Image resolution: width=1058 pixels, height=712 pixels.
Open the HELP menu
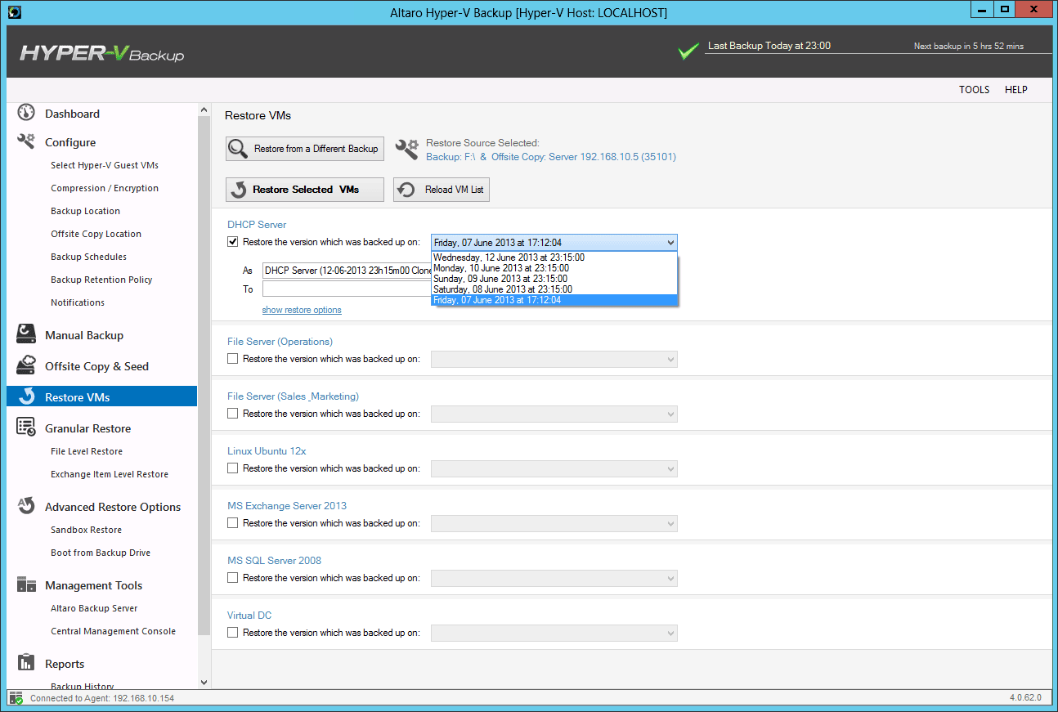tap(1016, 90)
